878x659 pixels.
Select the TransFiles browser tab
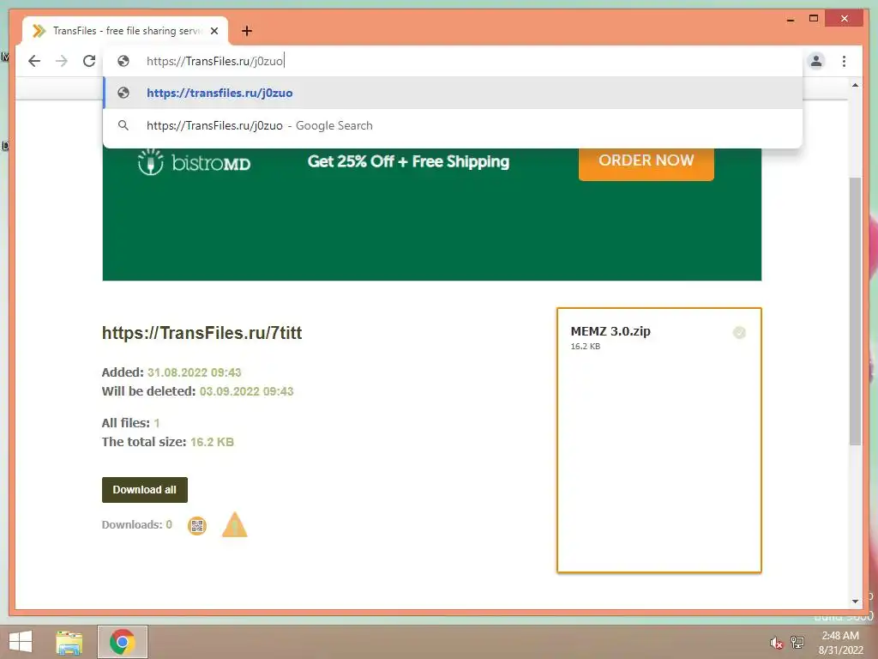(x=125, y=31)
